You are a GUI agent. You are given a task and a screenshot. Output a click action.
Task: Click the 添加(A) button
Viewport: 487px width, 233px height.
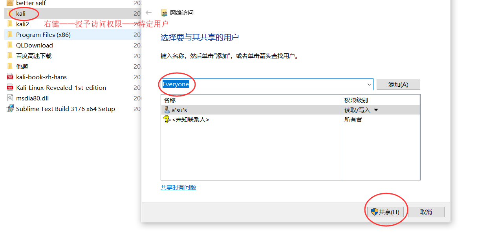click(x=398, y=84)
